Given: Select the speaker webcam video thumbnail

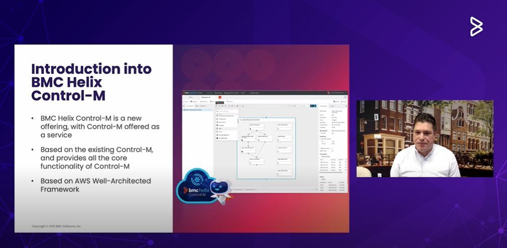Looking at the screenshot, I should 425,139.
